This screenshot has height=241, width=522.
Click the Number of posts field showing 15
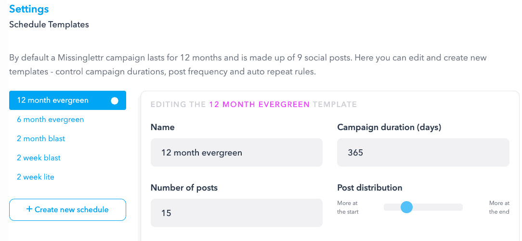pos(237,213)
